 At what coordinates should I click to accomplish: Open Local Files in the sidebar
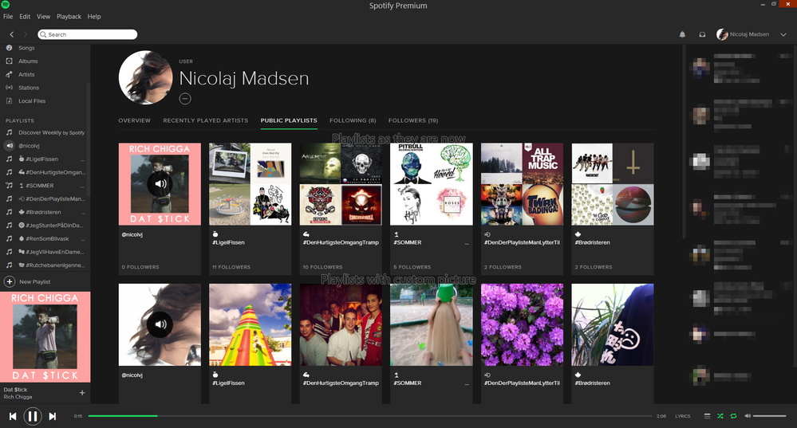click(x=32, y=100)
